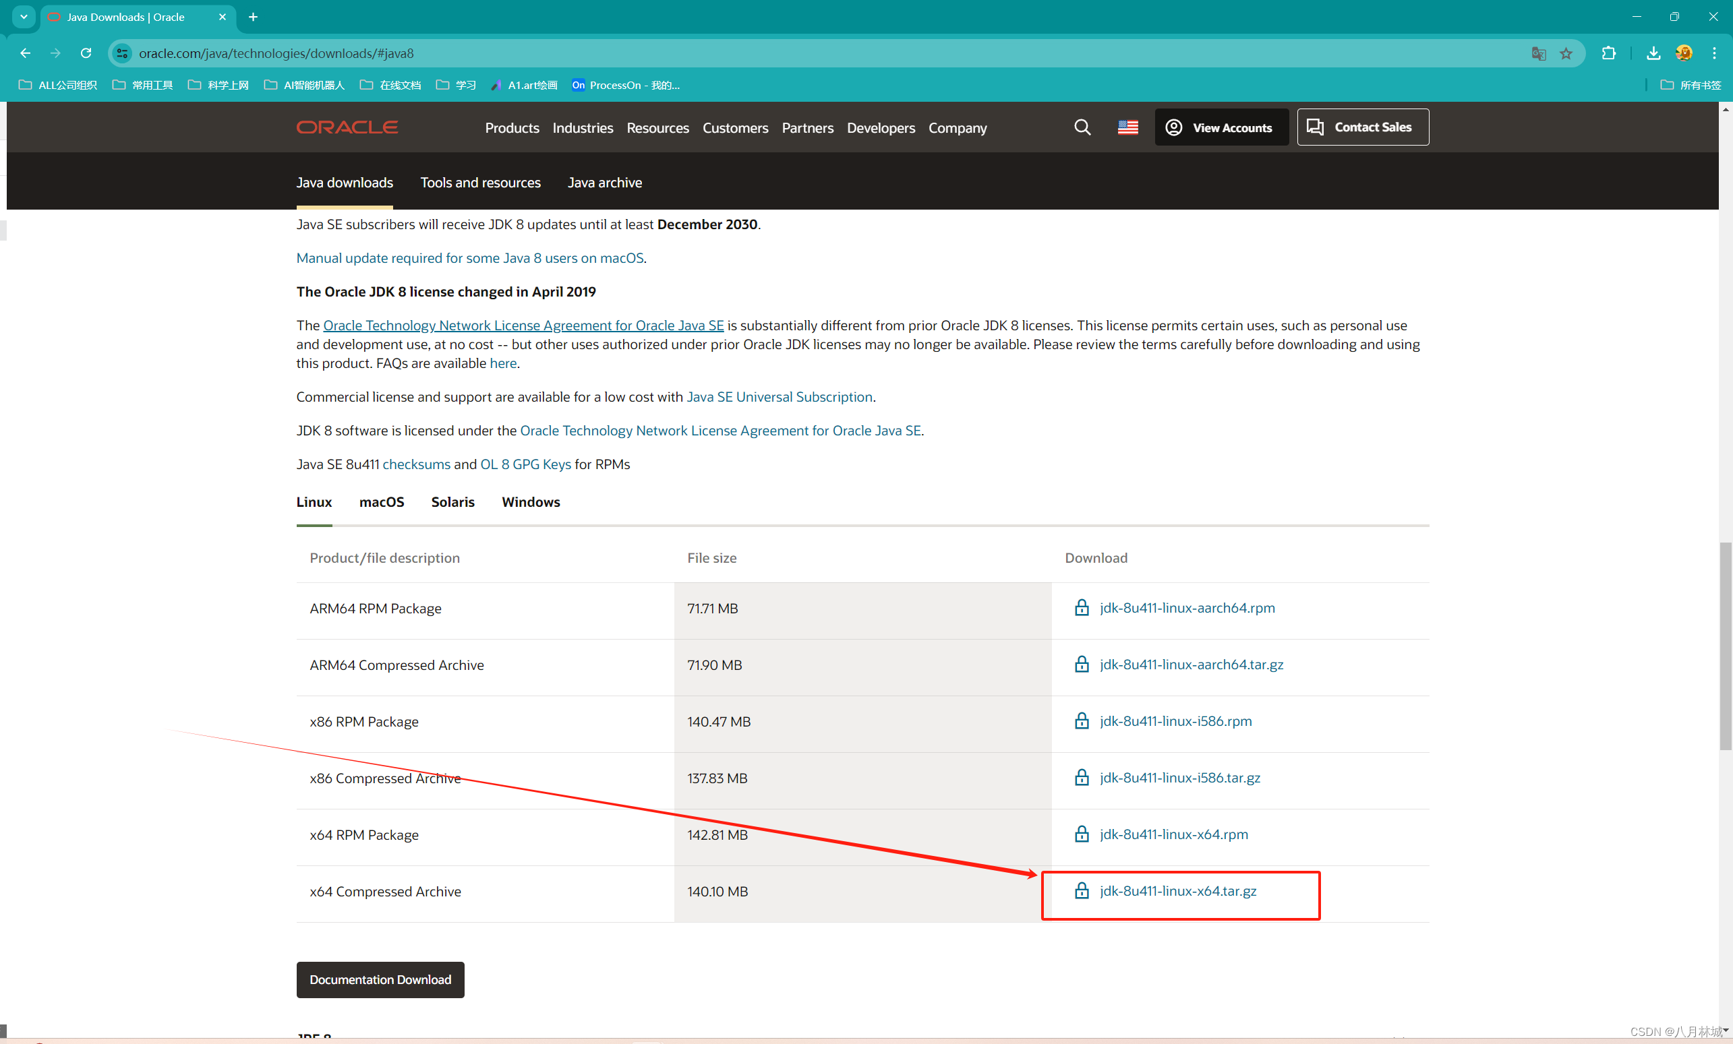Switch to the Windows platform tab
This screenshot has height=1044, width=1733.
pos(531,502)
